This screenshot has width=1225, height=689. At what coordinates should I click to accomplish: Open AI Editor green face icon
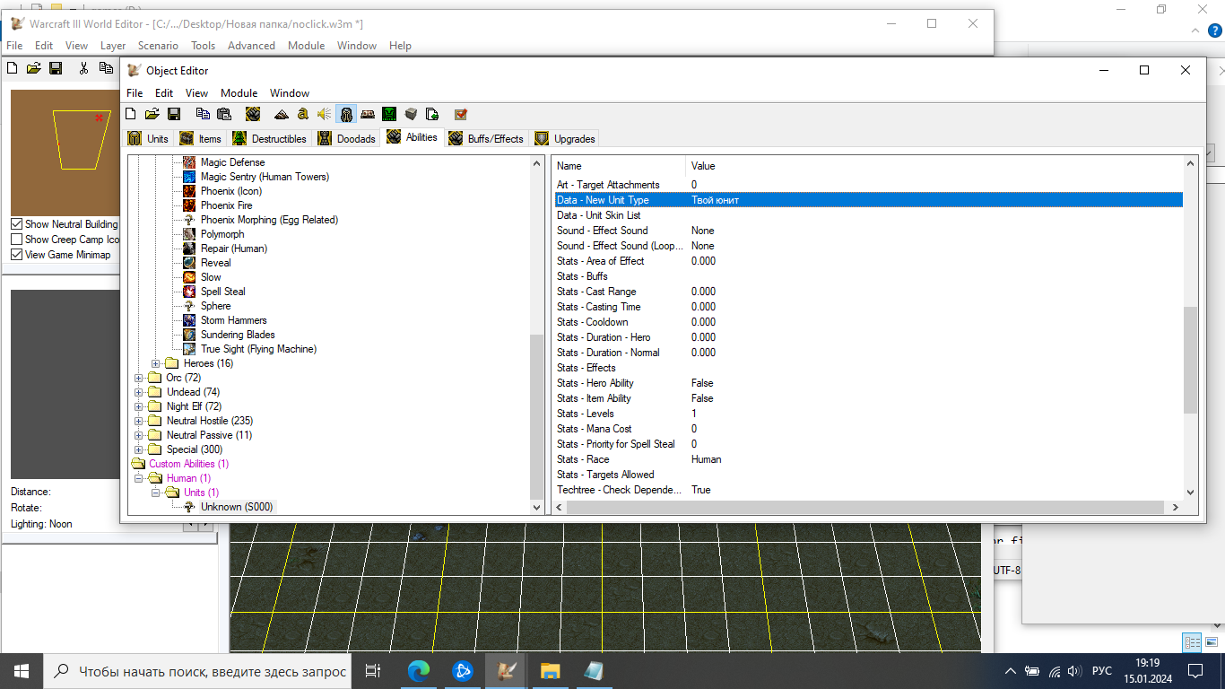click(x=389, y=114)
